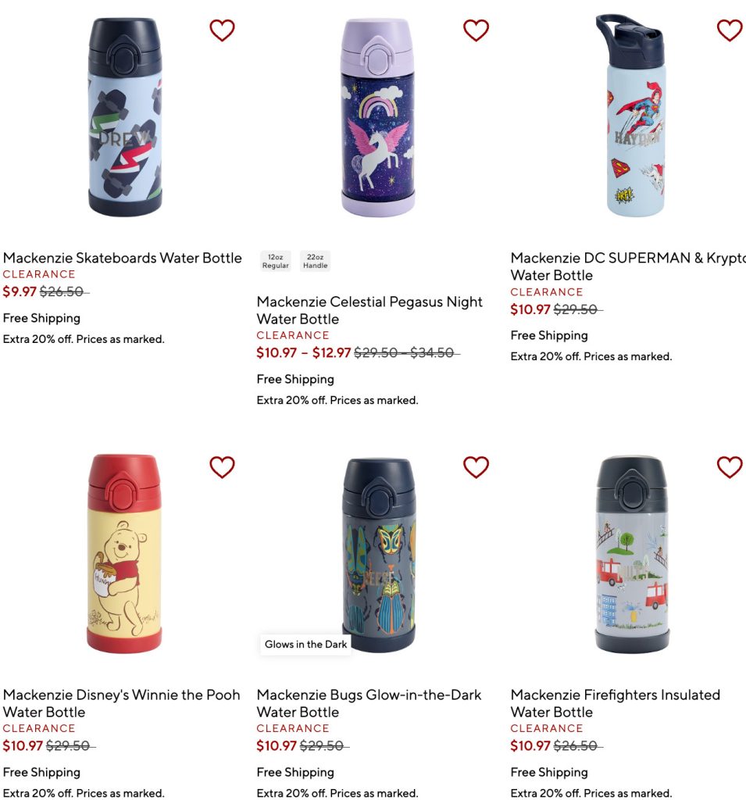Screen dimensions: 746x800
Task: Click the heart icon for Firefighters Insulated bottle
Action: tap(730, 467)
